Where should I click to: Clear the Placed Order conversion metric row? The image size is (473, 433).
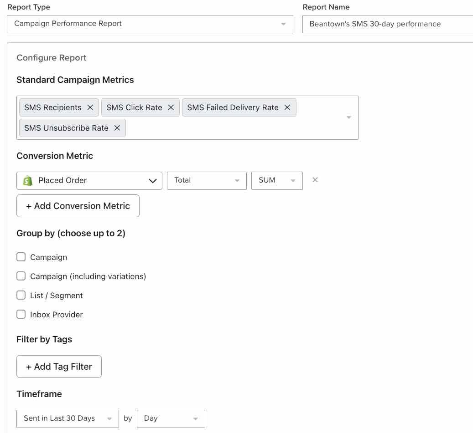[x=315, y=180]
